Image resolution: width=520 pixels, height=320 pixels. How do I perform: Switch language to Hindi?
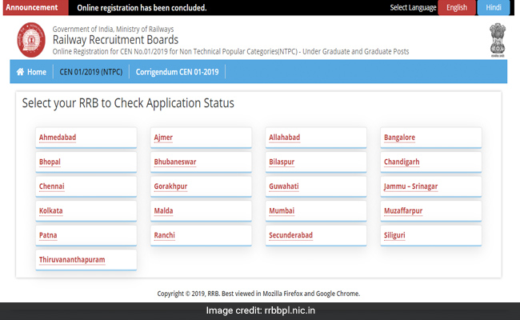494,8
